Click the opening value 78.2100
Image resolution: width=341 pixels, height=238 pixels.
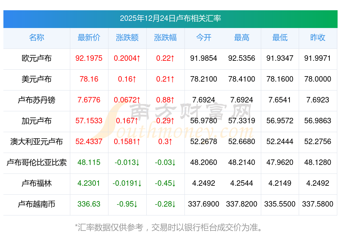coord(204,79)
